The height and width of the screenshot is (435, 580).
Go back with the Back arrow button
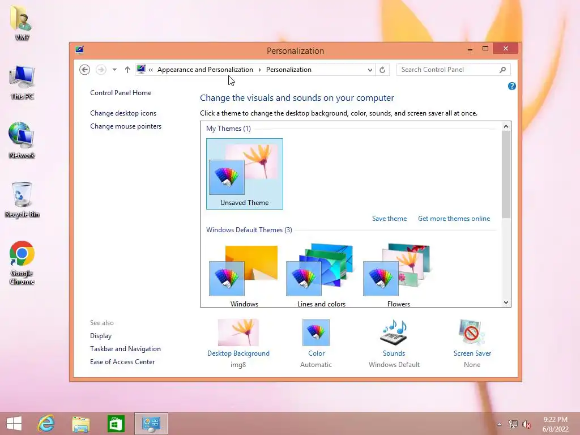[85, 70]
